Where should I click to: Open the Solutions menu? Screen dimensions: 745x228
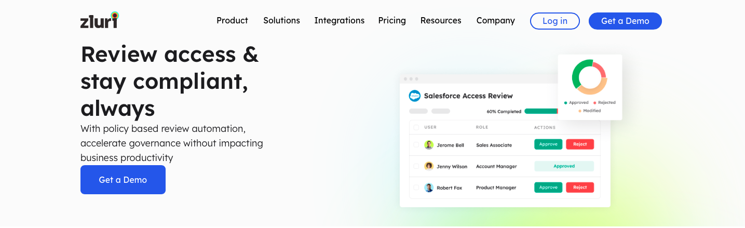coord(281,20)
